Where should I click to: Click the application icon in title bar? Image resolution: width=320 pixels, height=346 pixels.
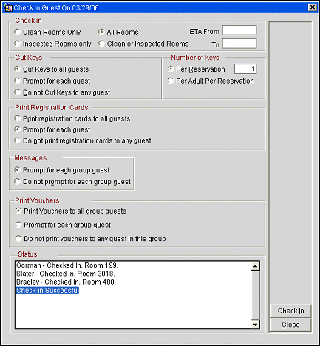[8, 7]
